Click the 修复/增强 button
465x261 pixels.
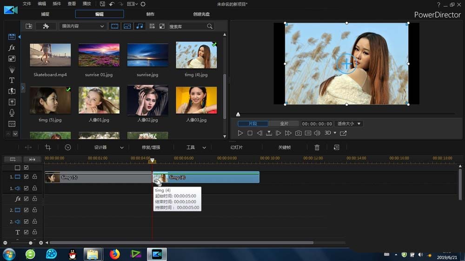[151, 147]
